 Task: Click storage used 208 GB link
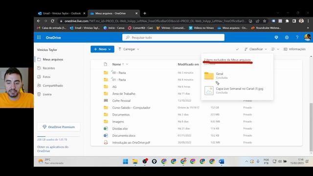tap(52, 140)
